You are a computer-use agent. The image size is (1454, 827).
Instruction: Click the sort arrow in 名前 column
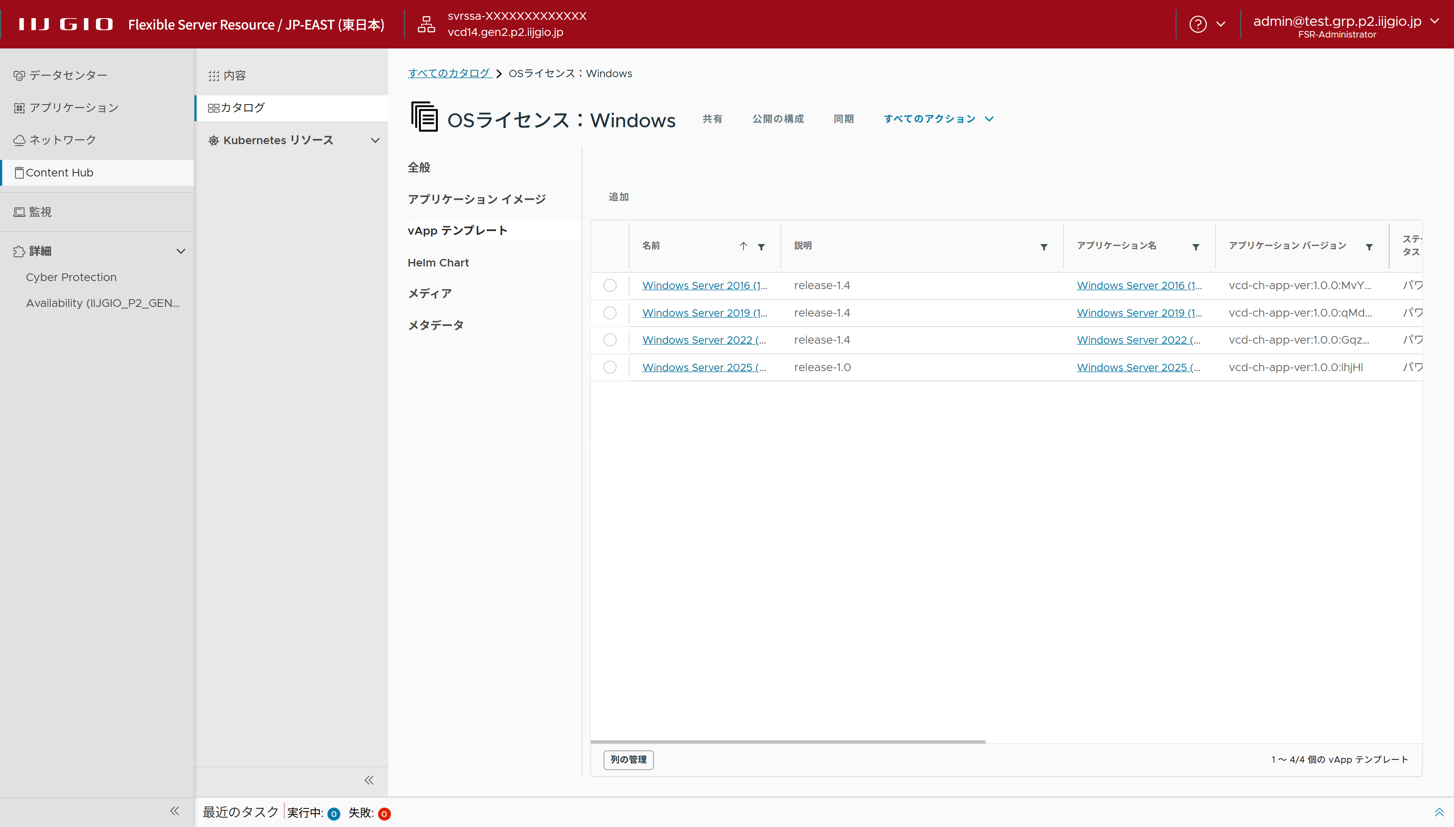click(x=743, y=246)
